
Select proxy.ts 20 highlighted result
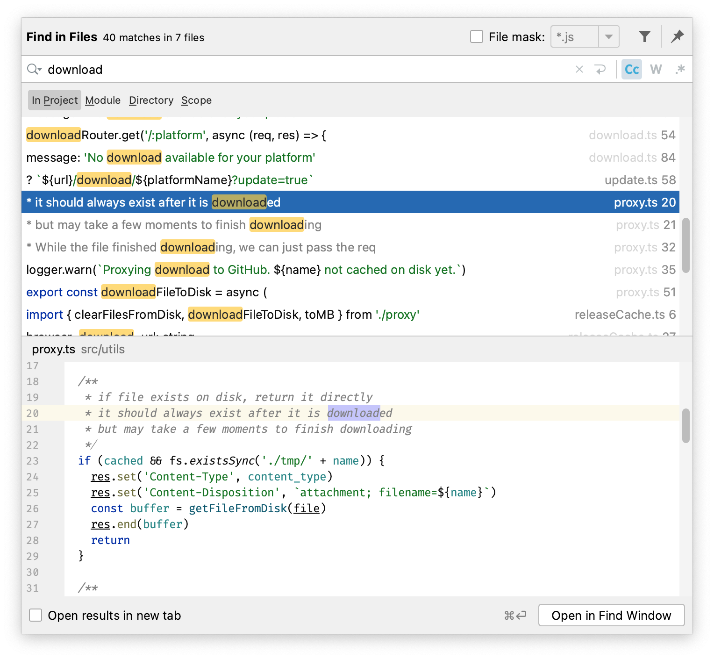tap(350, 202)
